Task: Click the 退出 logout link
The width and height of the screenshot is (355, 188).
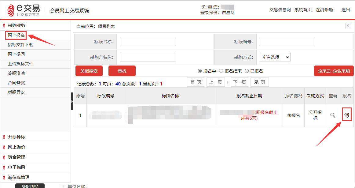Action: click(x=346, y=10)
